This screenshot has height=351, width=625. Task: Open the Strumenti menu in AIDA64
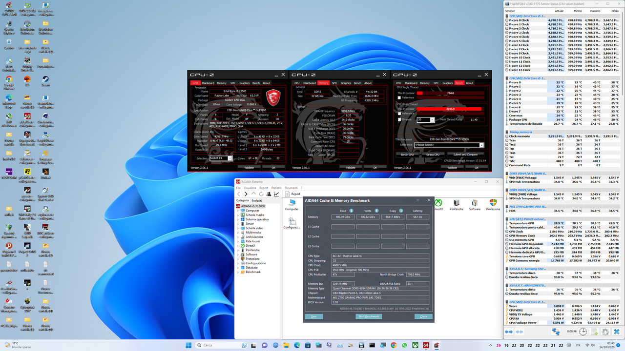tap(291, 188)
